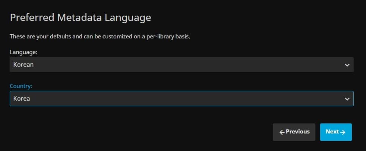Click the left arrow icon on Previous
The image size is (366, 151).
click(x=282, y=132)
